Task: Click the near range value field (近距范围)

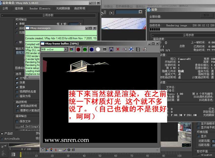Action: click(213, 141)
